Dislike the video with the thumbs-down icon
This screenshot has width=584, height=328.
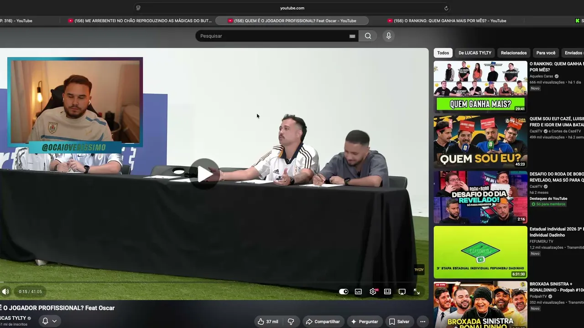(291, 322)
